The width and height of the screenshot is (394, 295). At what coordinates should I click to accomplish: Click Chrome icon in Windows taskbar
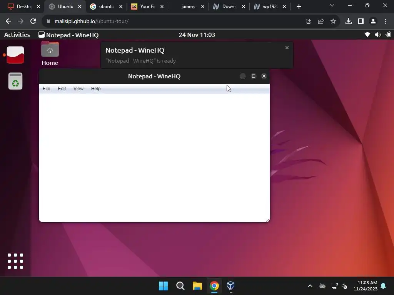click(x=214, y=286)
